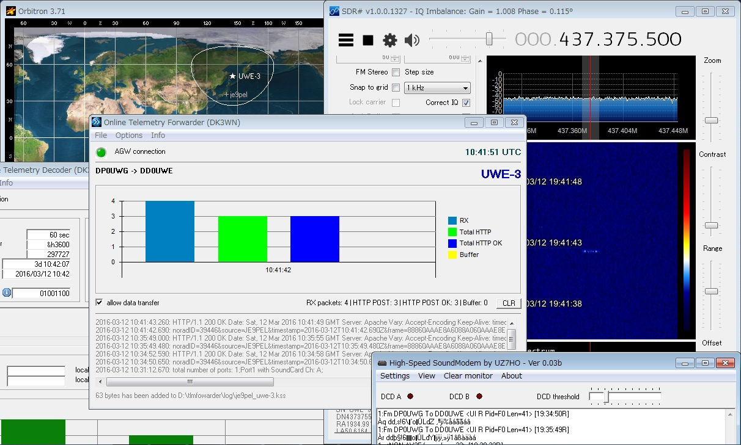
Task: Click the &h3600 field in Telemetry Decoder
Action: click(48, 245)
